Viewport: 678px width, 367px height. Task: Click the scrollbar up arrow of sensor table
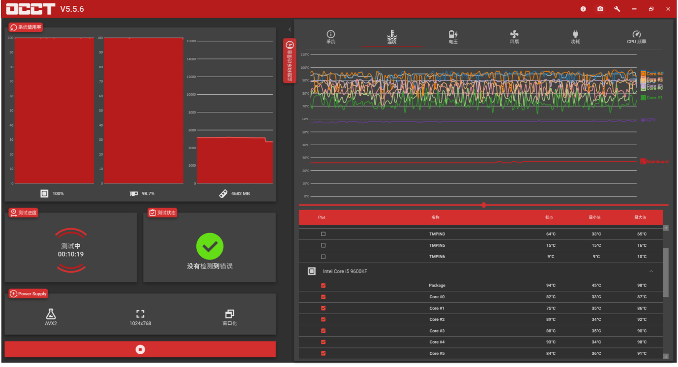666,228
